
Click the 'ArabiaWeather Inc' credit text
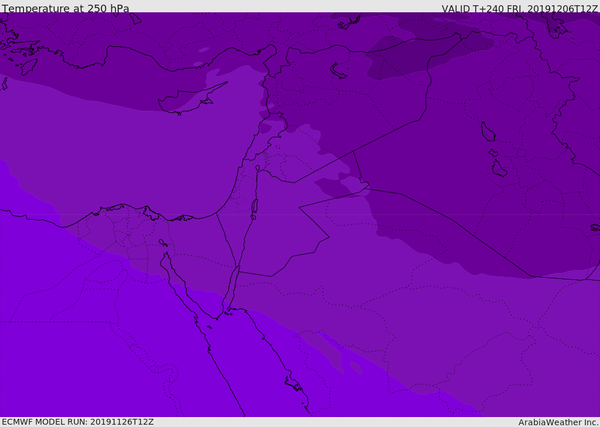(x=557, y=422)
